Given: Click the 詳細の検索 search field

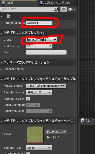Looking at the screenshot, I should coord(29,9).
